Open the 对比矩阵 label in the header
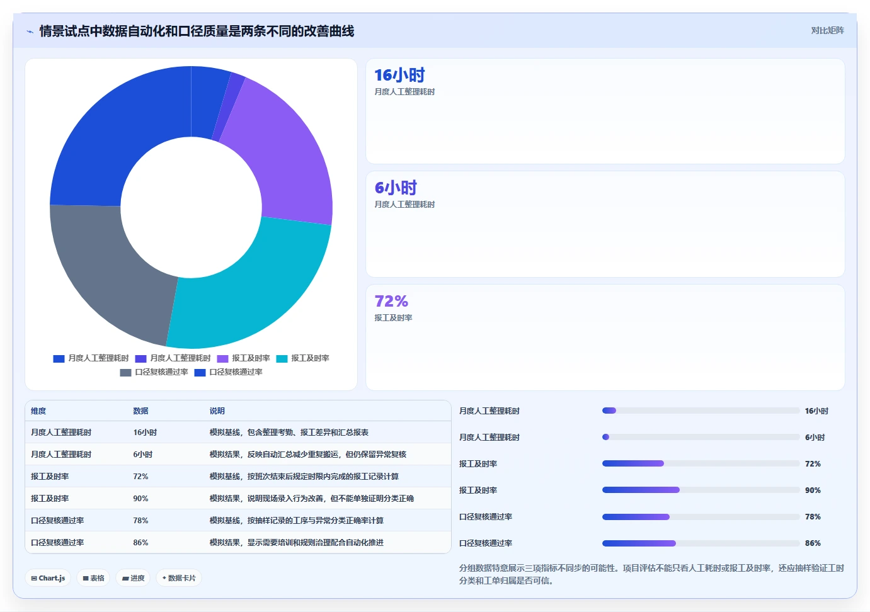This screenshot has width=870, height=612. [827, 30]
